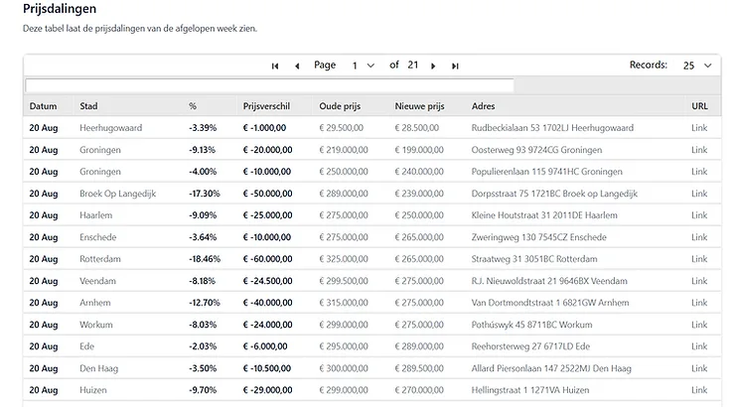Open the Link for Hellingstraat 1 Huizen
This screenshot has height=407, width=735.
(x=699, y=390)
